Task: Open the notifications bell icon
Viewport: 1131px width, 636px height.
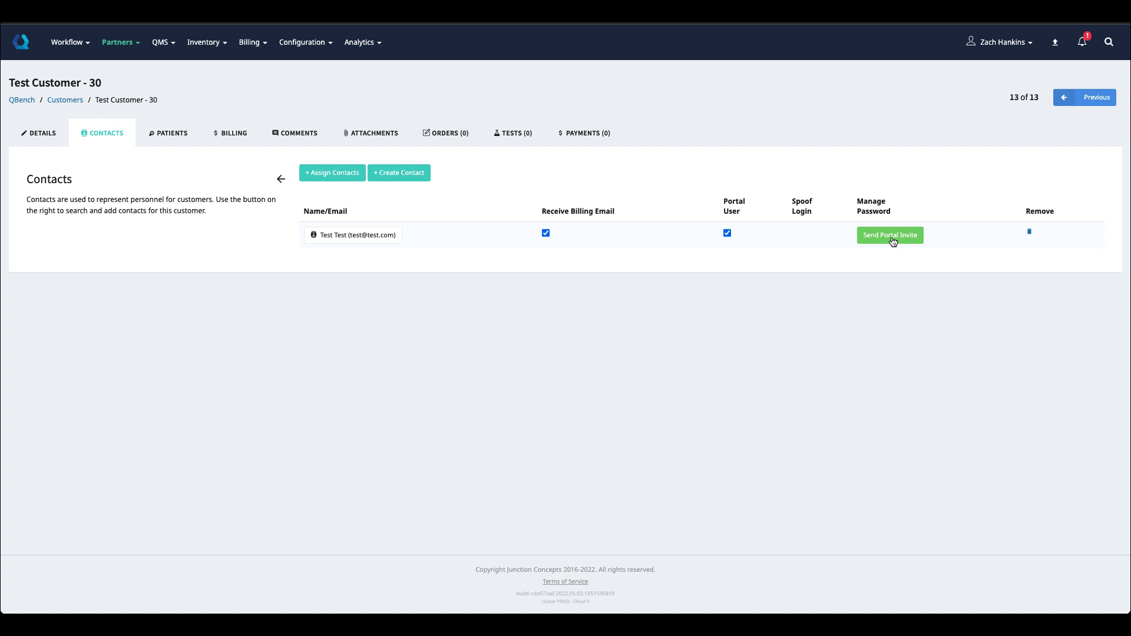Action: (1082, 42)
